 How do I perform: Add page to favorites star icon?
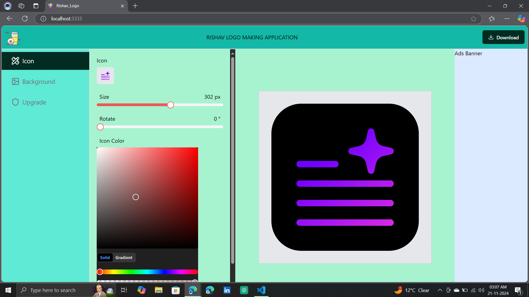(x=473, y=19)
